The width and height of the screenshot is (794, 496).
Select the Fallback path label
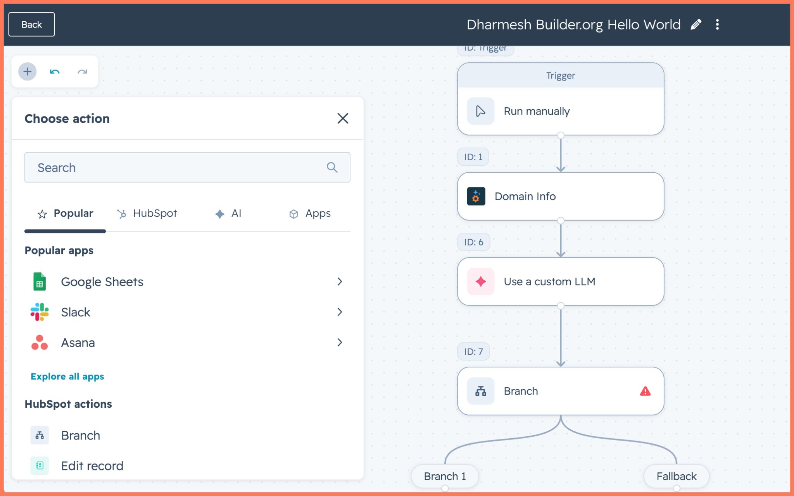[x=677, y=476]
